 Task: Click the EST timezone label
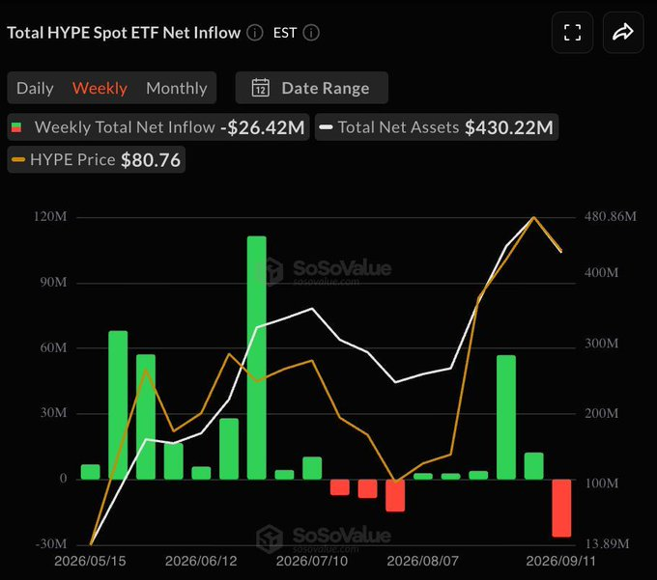[x=285, y=33]
